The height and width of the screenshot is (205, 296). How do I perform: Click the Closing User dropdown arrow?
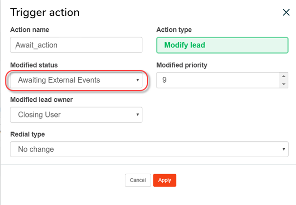click(x=137, y=115)
